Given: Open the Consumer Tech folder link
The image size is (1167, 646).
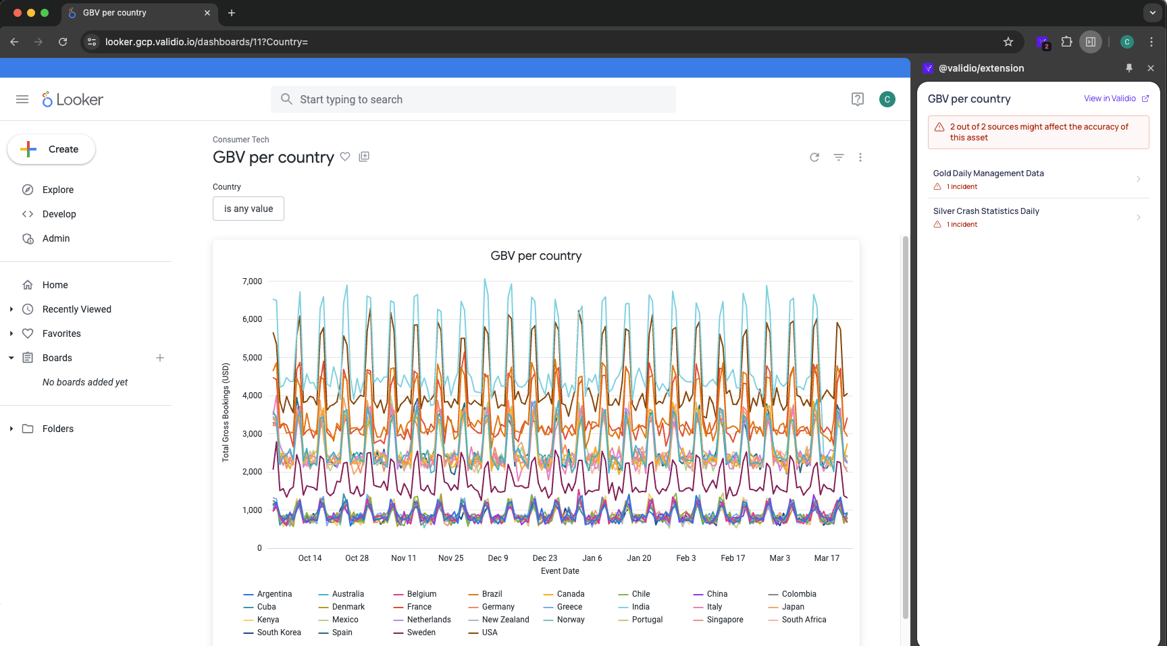Looking at the screenshot, I should point(241,140).
